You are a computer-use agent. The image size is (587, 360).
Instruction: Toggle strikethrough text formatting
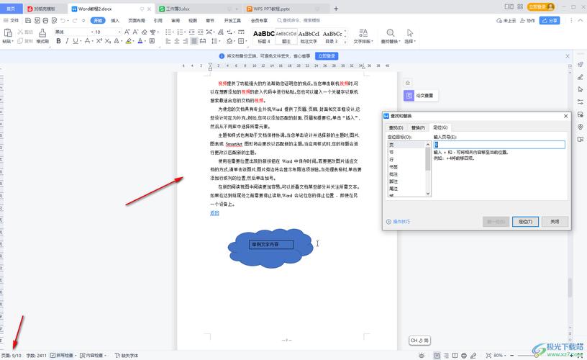point(88,41)
